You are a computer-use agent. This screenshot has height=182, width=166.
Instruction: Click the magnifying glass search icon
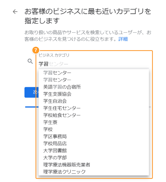click(x=30, y=61)
